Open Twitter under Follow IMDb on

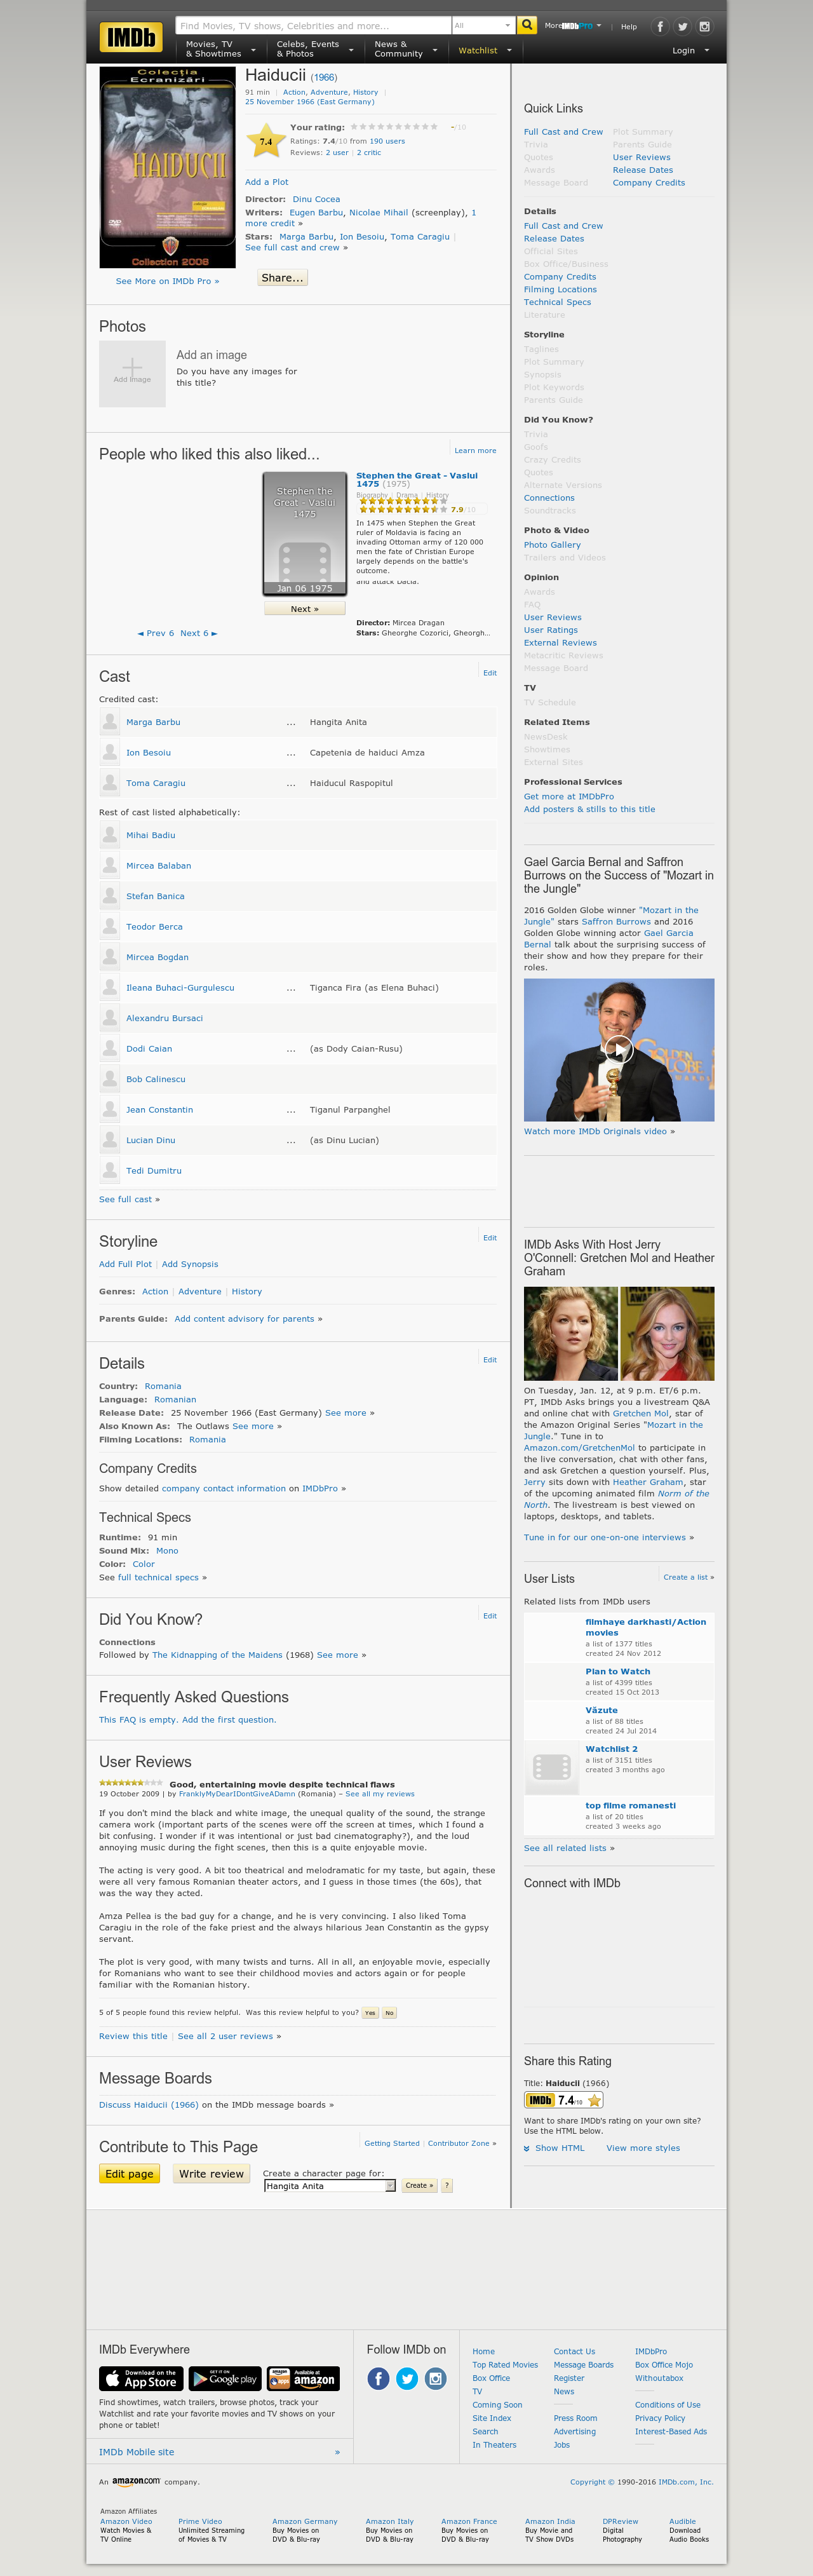point(407,2378)
